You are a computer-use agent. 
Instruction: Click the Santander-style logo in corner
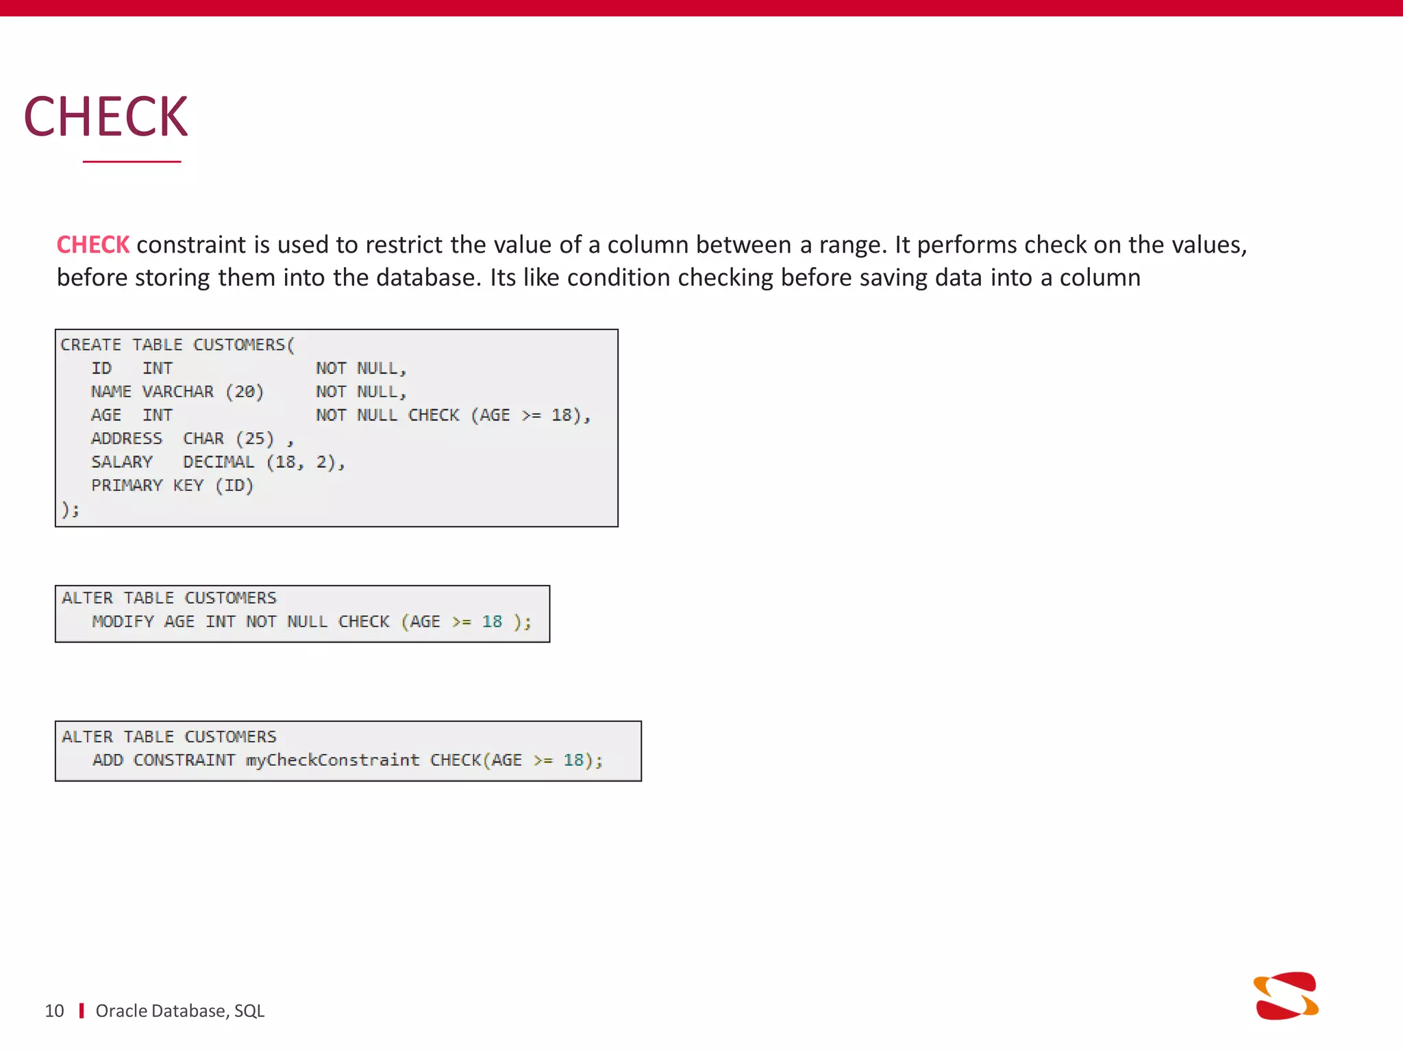(1286, 995)
